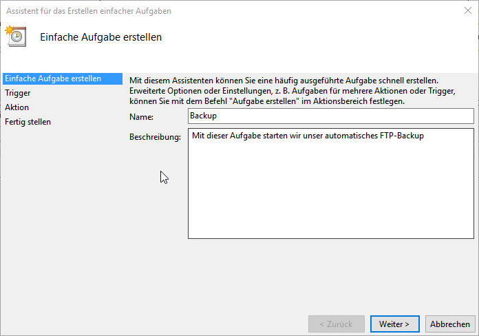Screen dimensions: 479x336
Task: Click the 'Beschreibung:' label
Action: click(x=155, y=137)
